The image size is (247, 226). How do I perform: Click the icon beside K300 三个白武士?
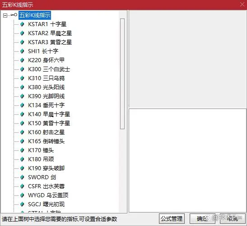click(x=22, y=69)
